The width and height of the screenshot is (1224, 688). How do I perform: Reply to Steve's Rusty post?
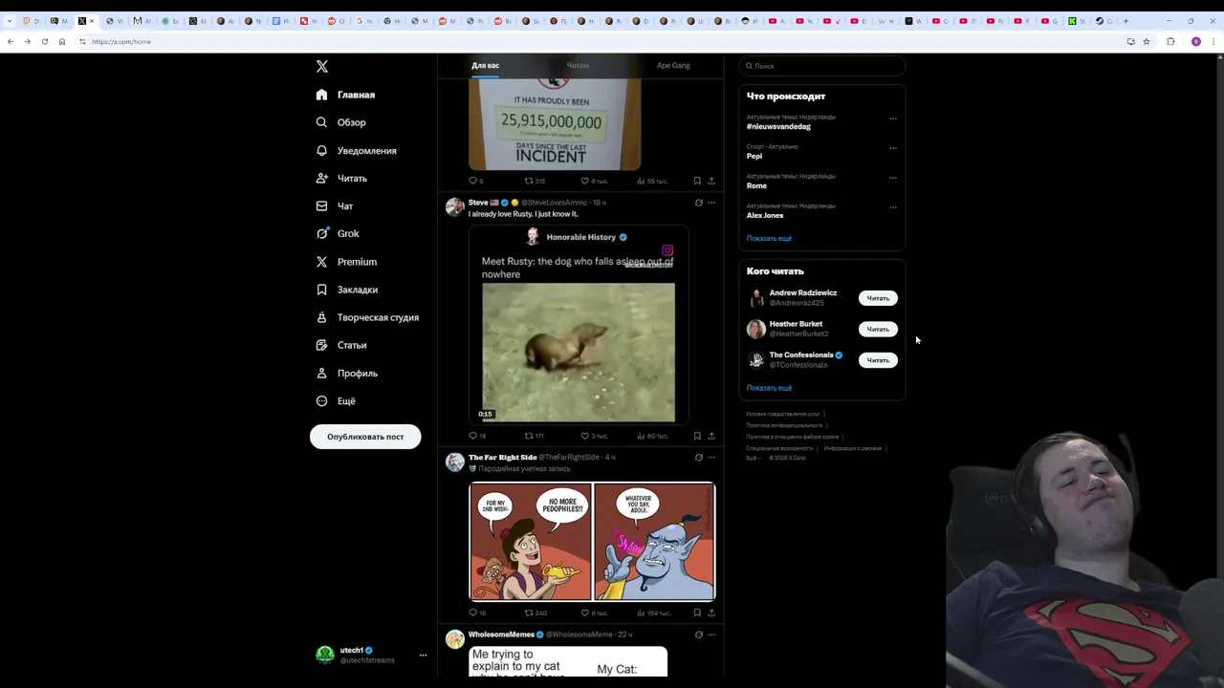point(476,436)
